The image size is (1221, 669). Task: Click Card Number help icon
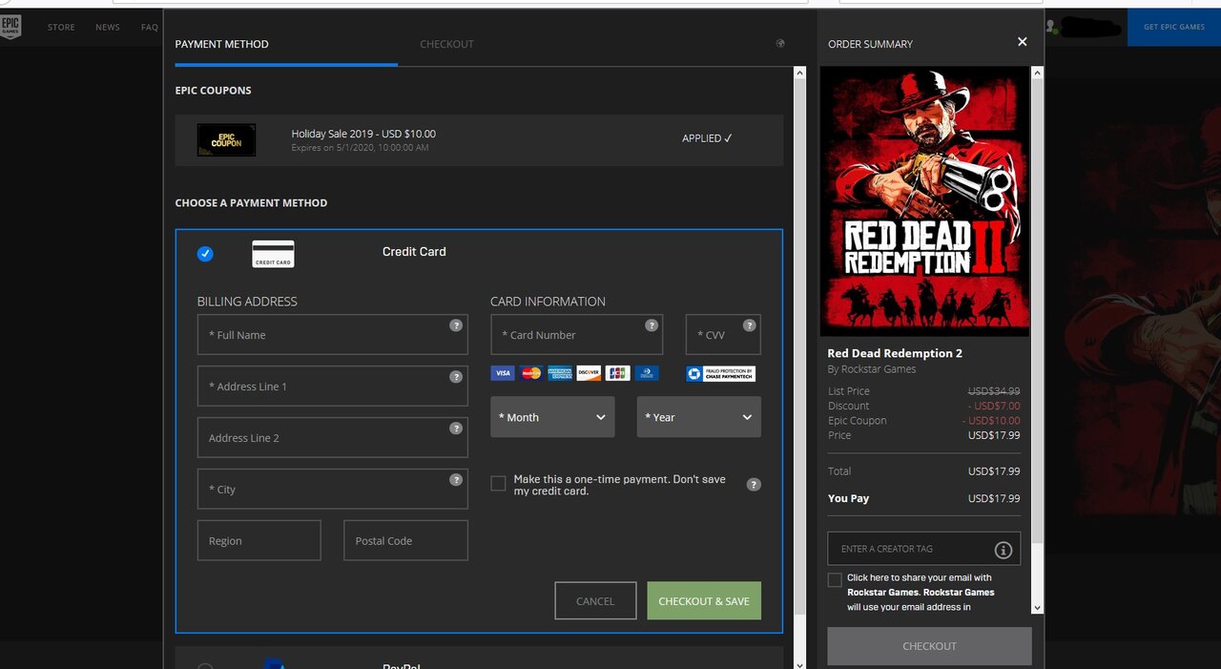652,325
